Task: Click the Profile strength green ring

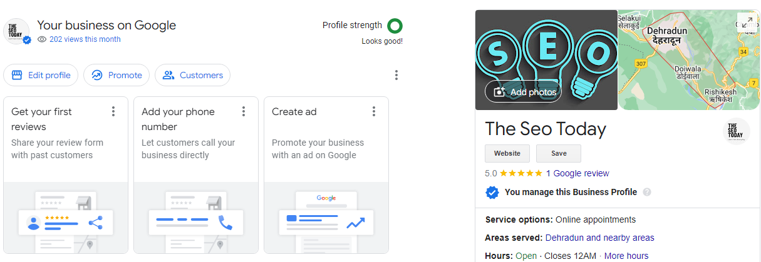Action: [395, 26]
